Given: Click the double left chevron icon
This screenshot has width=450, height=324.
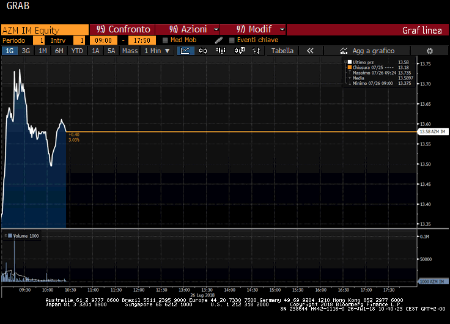Looking at the screenshot, I should click(x=310, y=51).
